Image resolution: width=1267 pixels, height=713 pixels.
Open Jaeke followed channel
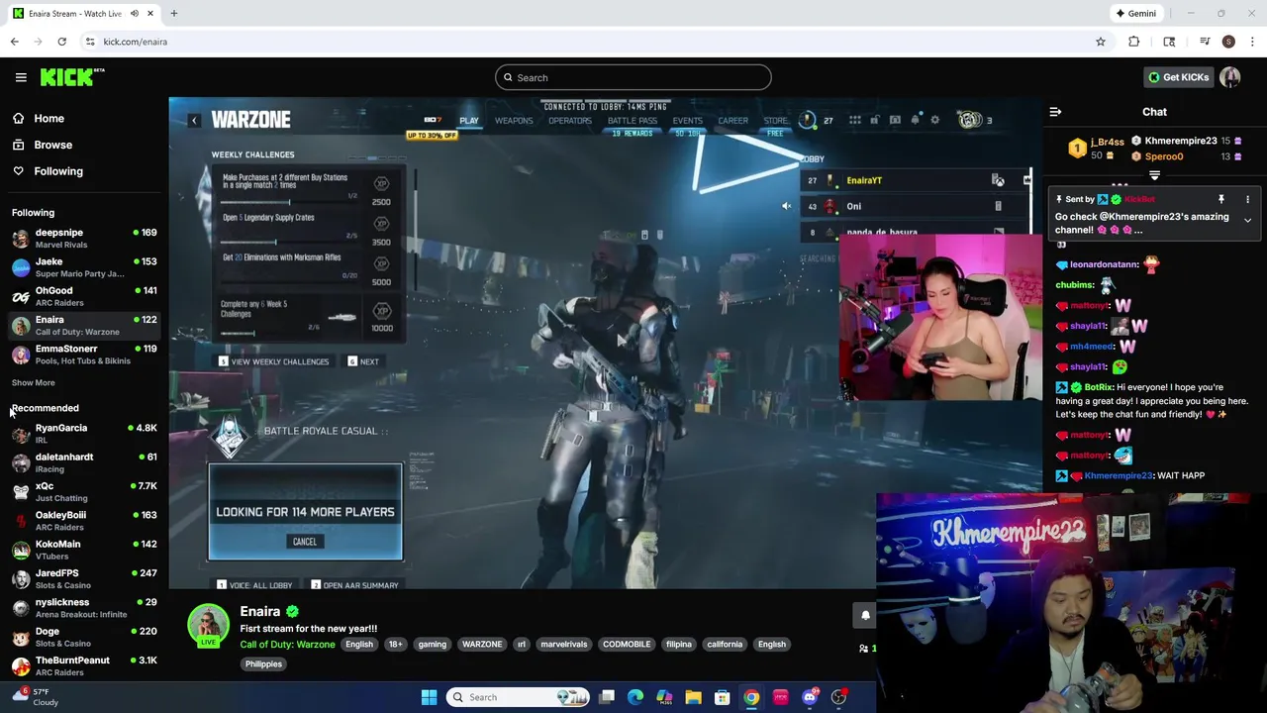[84, 267]
